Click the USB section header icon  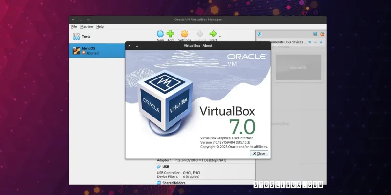point(159,167)
